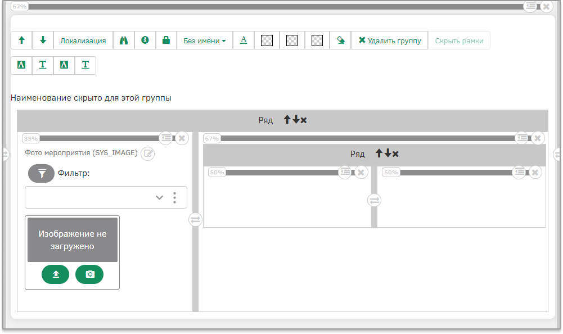Move the nested Ряд row up
The height and width of the screenshot is (334, 563).
tap(379, 154)
